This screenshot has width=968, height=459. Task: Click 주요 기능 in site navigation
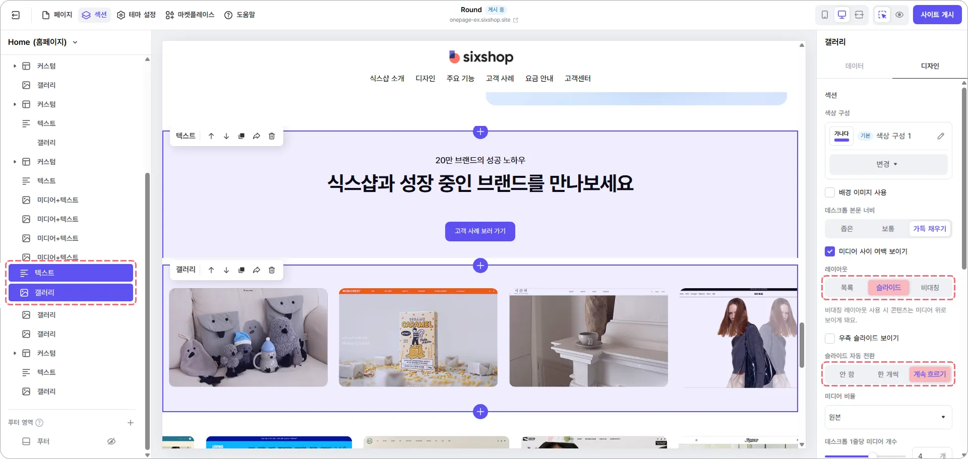460,79
